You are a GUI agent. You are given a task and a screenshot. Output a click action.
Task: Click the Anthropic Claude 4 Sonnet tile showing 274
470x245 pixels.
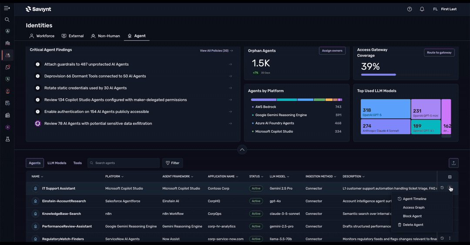click(x=386, y=127)
